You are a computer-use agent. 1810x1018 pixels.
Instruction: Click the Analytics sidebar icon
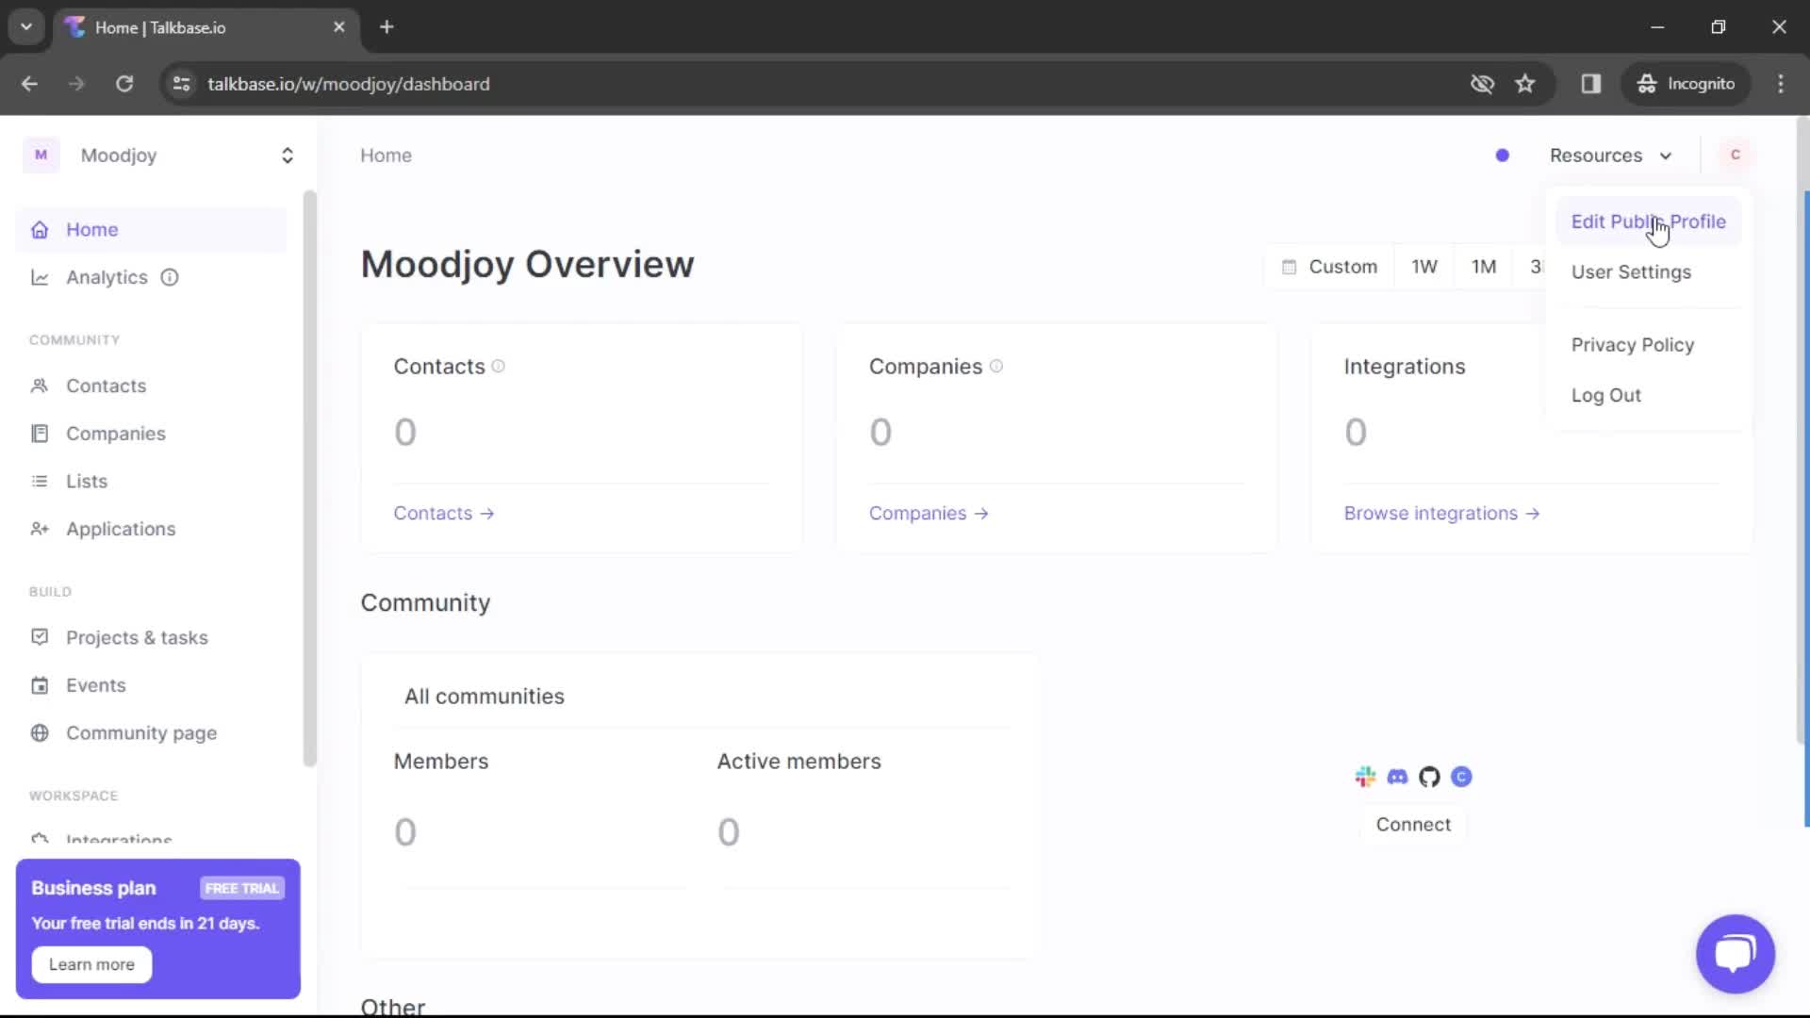click(40, 276)
